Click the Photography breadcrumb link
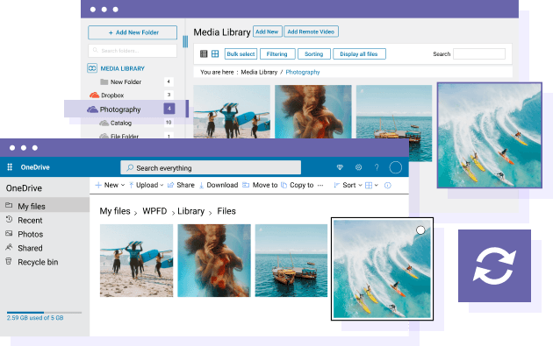The width and height of the screenshot is (553, 346). point(303,72)
